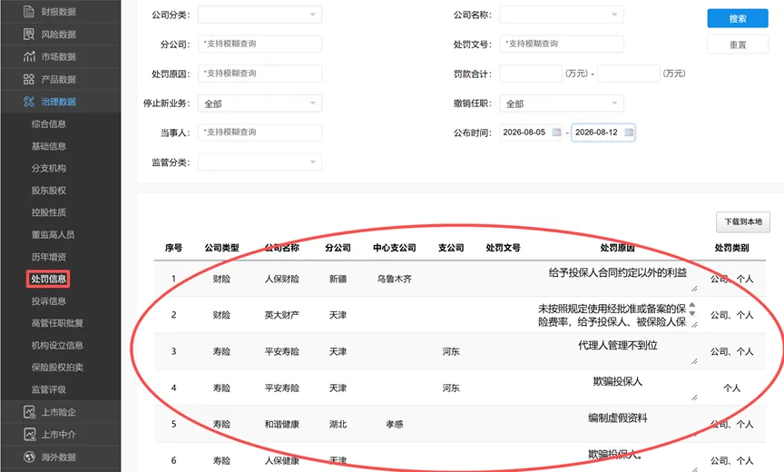Screen dimensions: 784x472
Task: Click 孝感 cell in row 5
Action: [x=395, y=424]
